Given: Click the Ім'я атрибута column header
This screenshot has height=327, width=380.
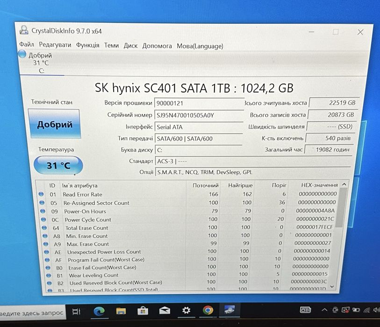Looking at the screenshot, I should [80, 185].
